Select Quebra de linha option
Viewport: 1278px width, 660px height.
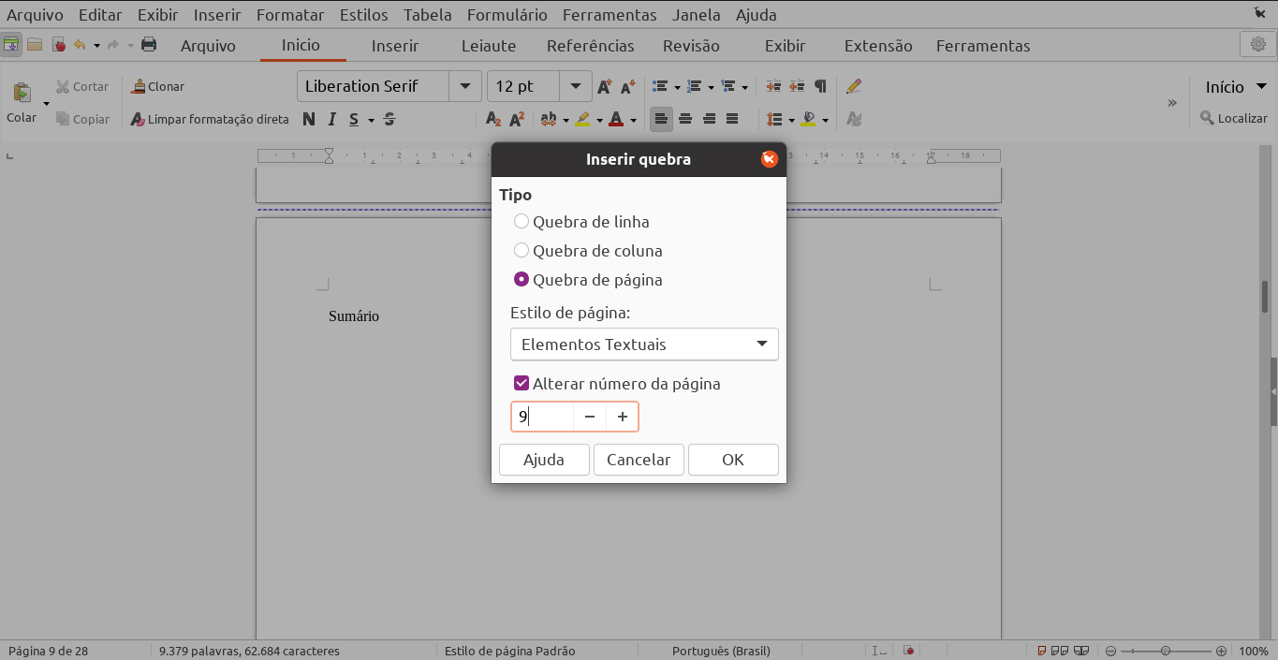click(x=581, y=222)
